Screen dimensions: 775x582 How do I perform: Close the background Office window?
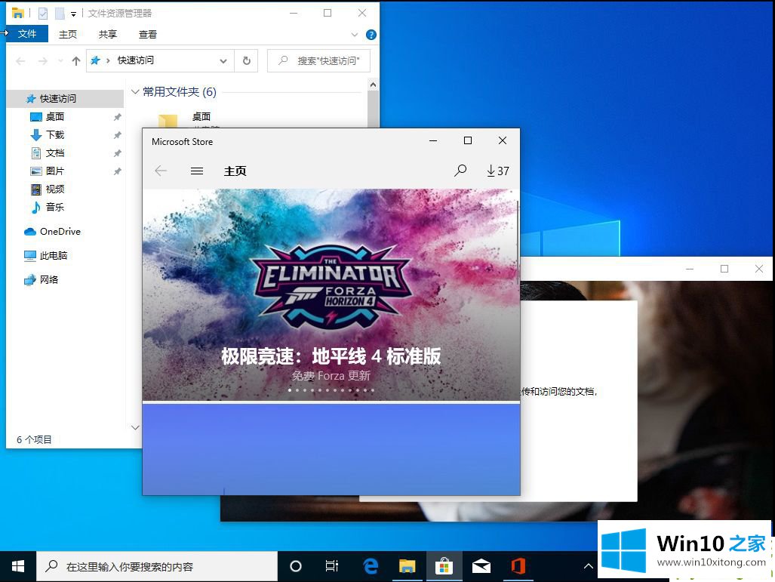pyautogui.click(x=758, y=269)
